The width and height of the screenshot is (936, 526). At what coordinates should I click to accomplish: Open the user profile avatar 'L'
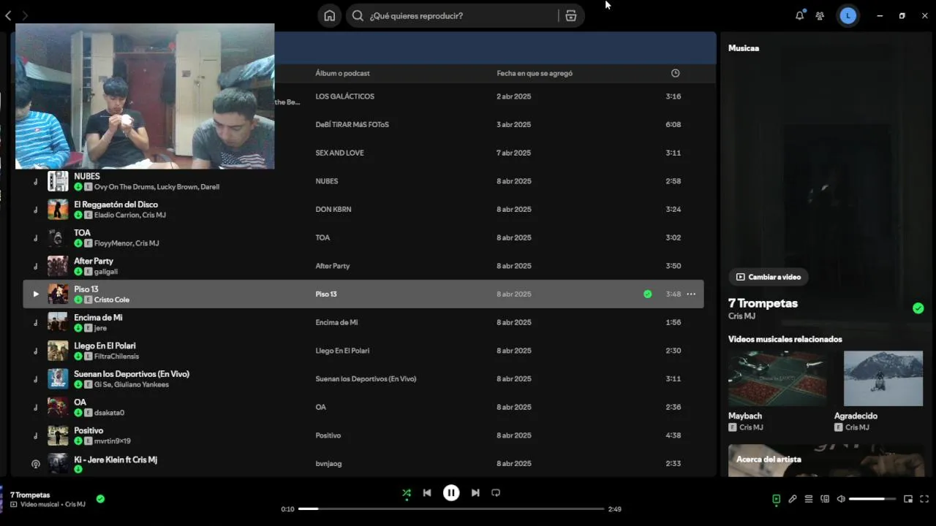pyautogui.click(x=848, y=15)
